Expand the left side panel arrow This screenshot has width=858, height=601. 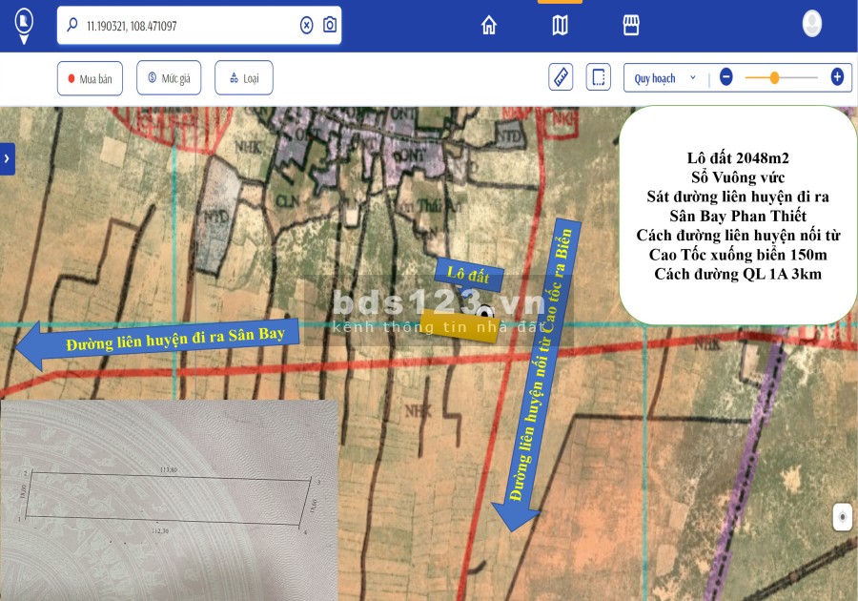(x=7, y=158)
